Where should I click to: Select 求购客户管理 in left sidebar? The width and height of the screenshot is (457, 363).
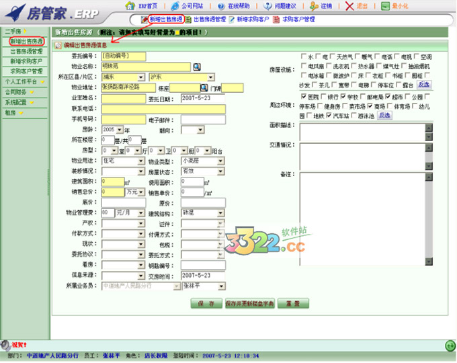26,71
